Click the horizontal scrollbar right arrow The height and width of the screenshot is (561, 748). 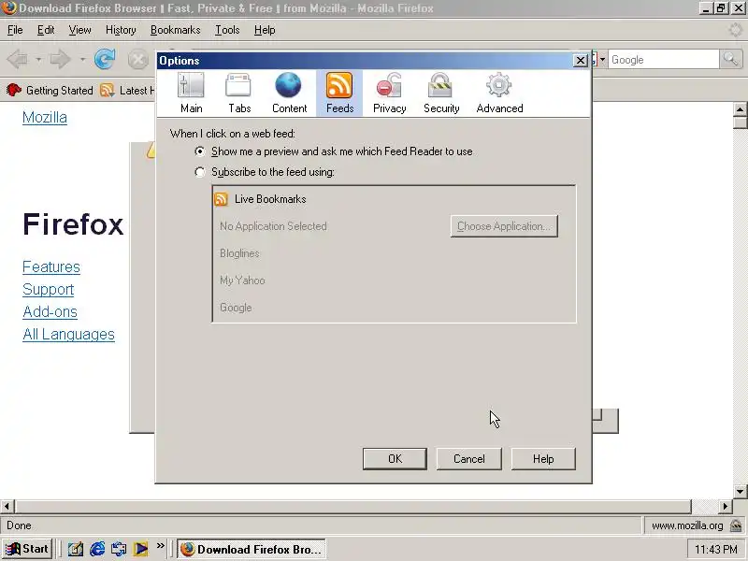726,506
